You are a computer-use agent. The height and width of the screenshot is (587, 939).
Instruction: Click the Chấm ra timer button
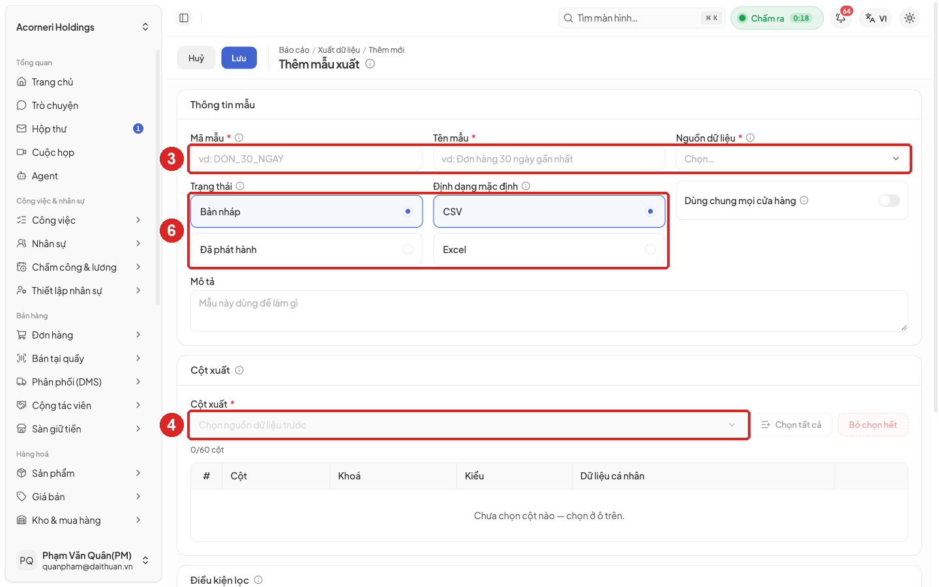777,18
